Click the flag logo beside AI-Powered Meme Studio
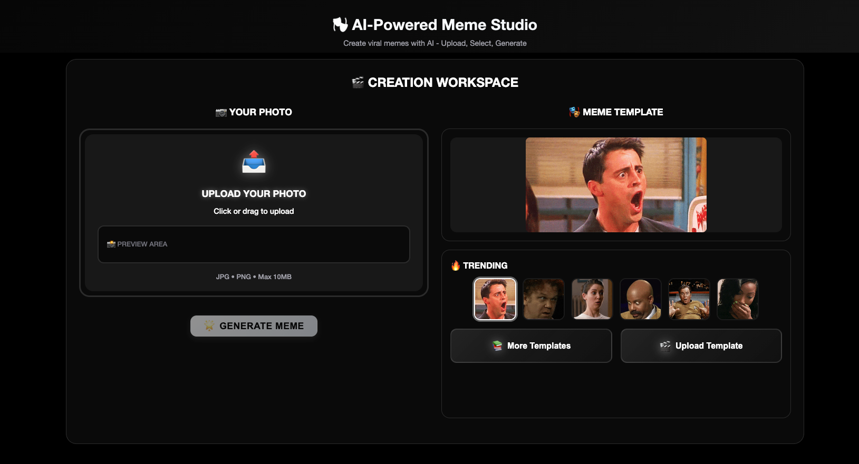 pyautogui.click(x=340, y=25)
